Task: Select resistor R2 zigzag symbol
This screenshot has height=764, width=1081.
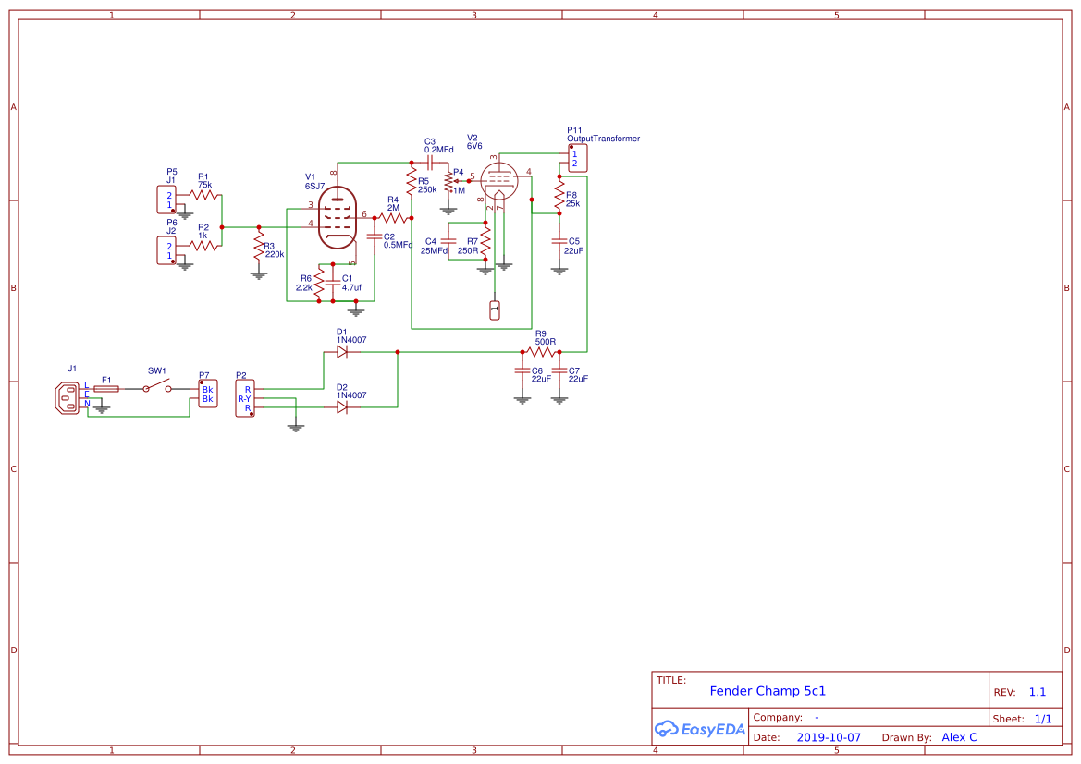Action: [203, 245]
